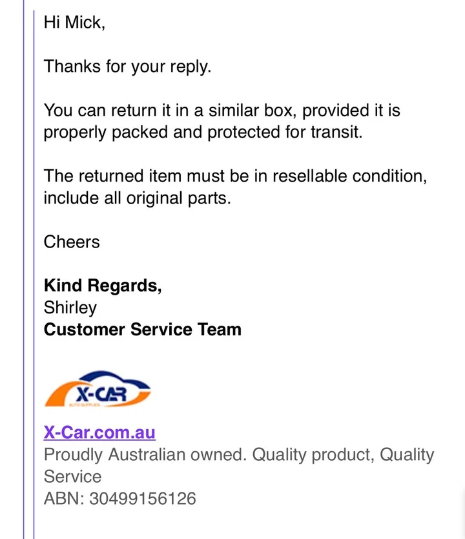Click the sender name 'Shirley'
Image resolution: width=465 pixels, height=539 pixels.
coord(70,308)
